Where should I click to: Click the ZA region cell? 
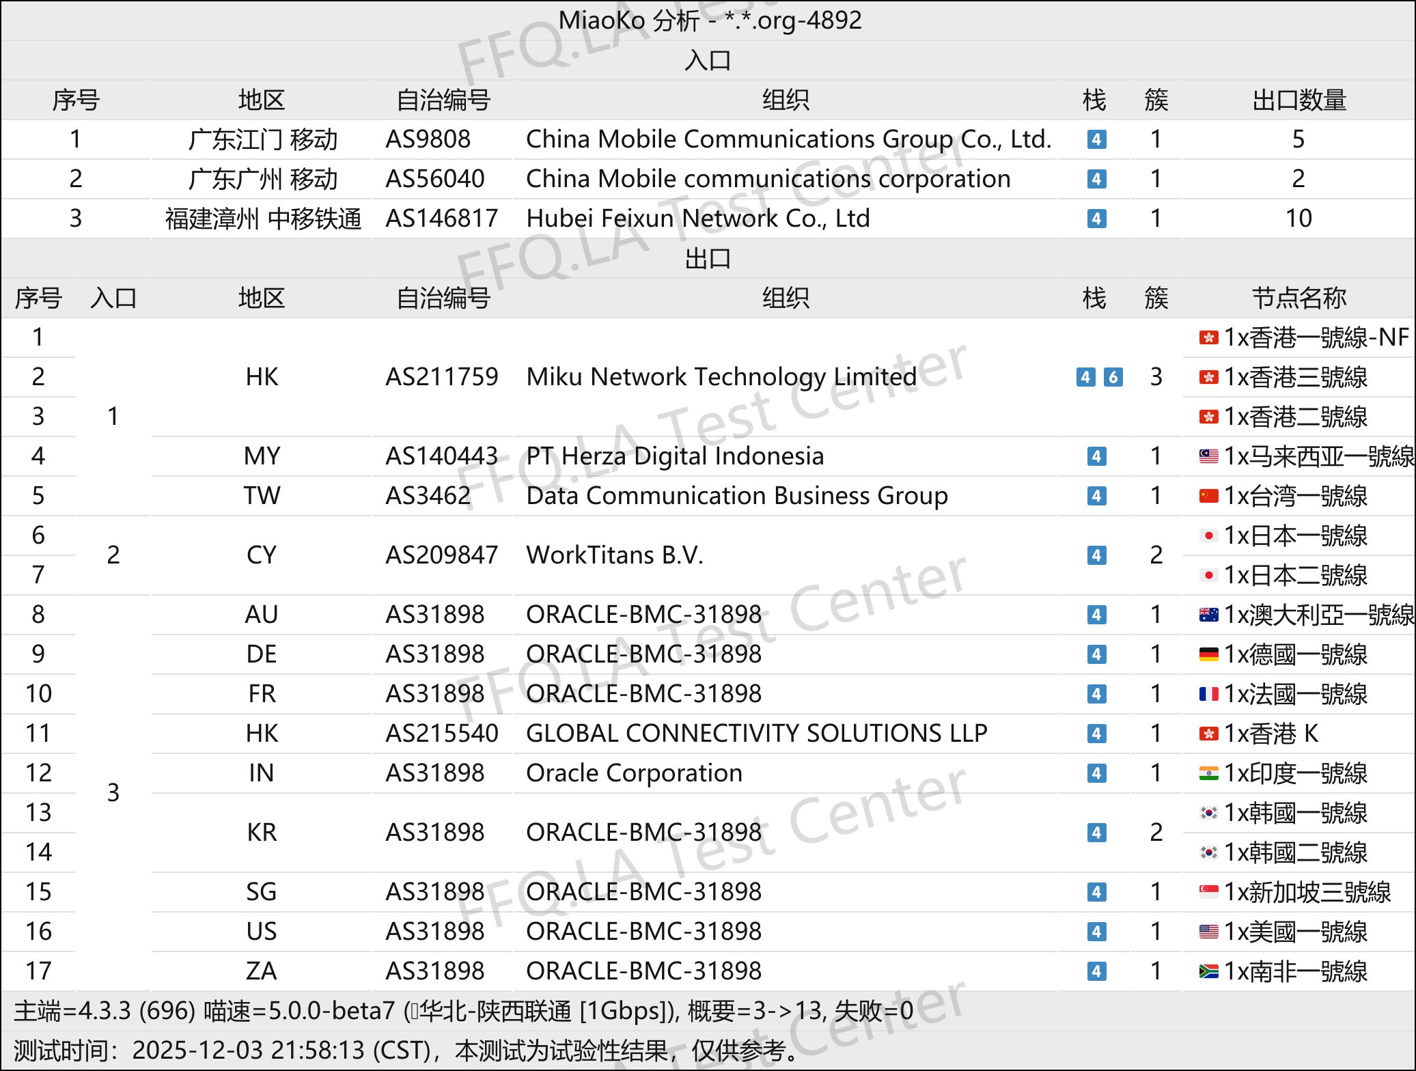pyautogui.click(x=262, y=971)
